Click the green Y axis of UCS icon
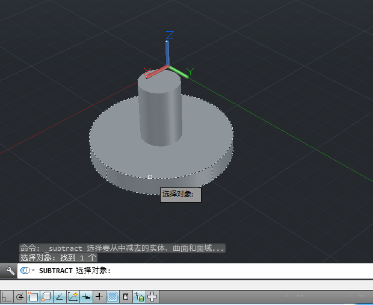 point(179,72)
